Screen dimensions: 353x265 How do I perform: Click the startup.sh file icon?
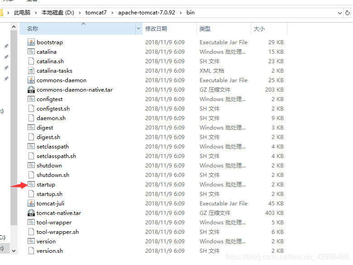tap(31, 194)
